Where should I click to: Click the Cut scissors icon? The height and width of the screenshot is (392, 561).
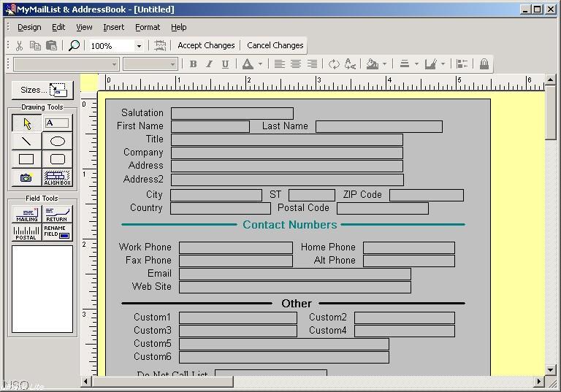(x=19, y=46)
